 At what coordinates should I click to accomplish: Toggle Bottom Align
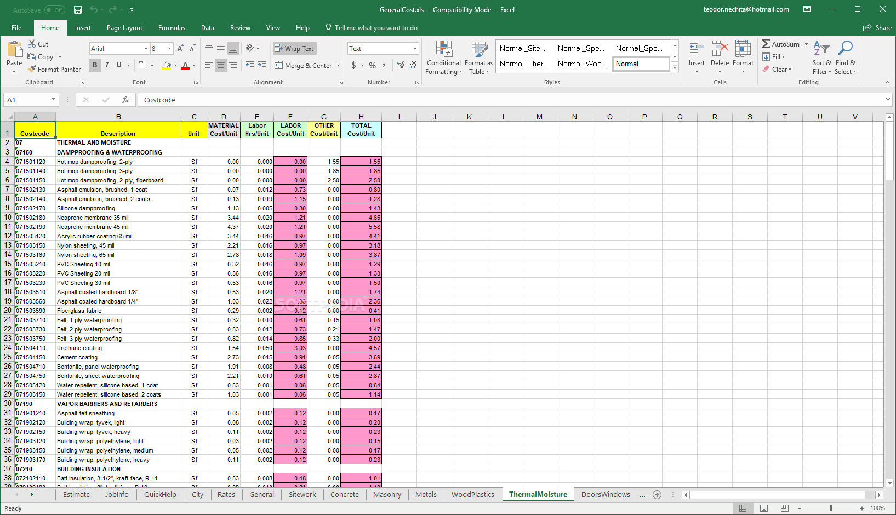click(x=233, y=48)
